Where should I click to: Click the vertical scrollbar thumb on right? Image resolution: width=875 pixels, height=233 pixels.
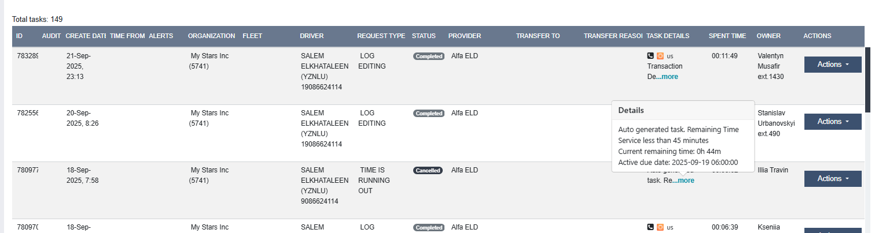867,80
